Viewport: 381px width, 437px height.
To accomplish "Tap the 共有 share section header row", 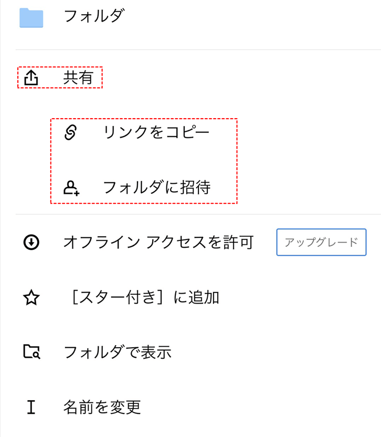I will tap(60, 78).
